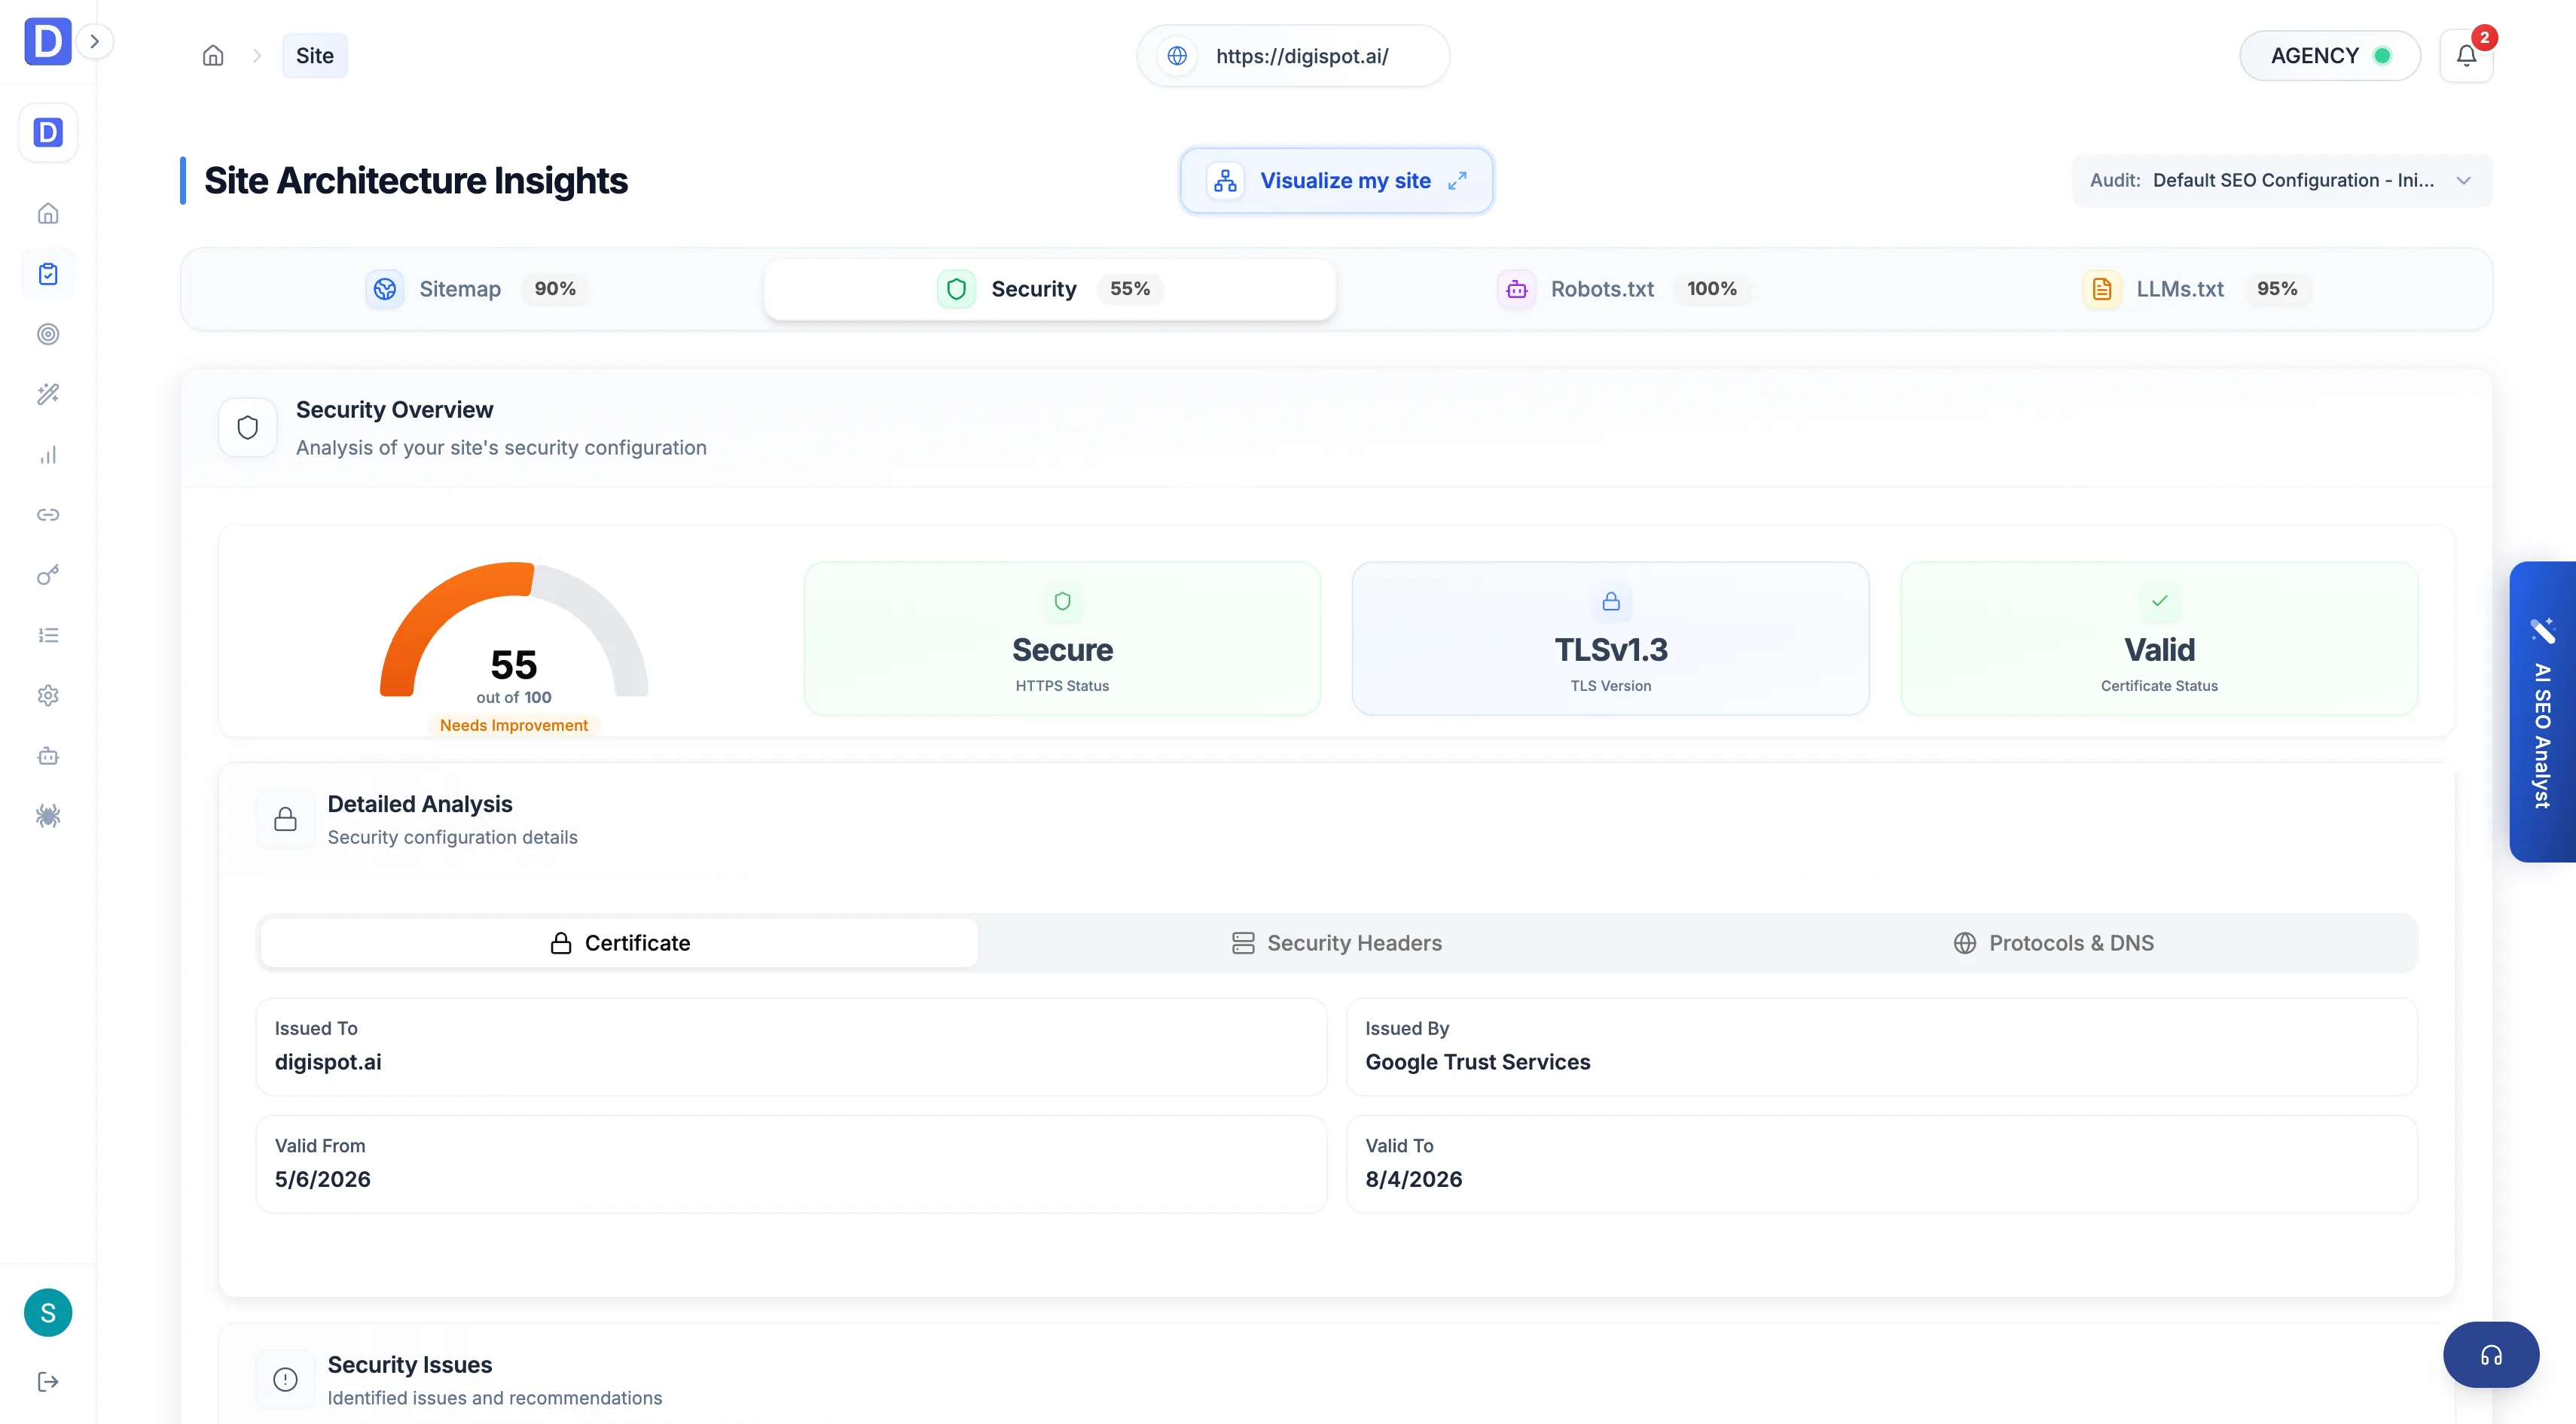Open the bar chart icon in the sidebar

point(48,455)
